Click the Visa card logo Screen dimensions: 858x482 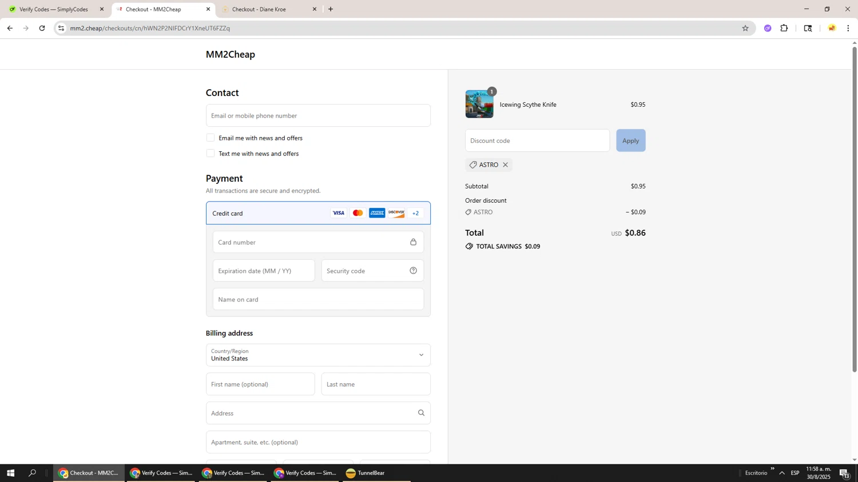click(x=339, y=213)
